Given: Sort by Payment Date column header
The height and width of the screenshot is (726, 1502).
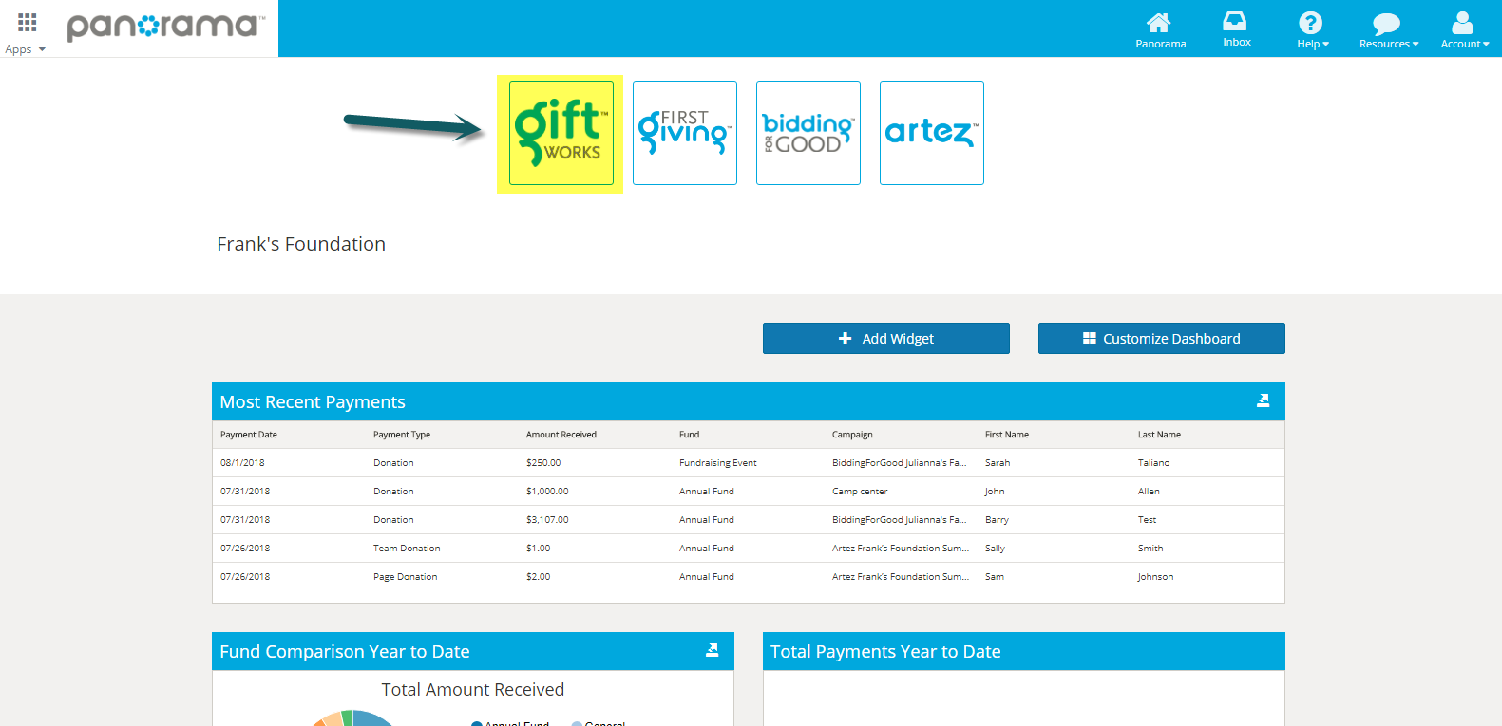Looking at the screenshot, I should (249, 435).
